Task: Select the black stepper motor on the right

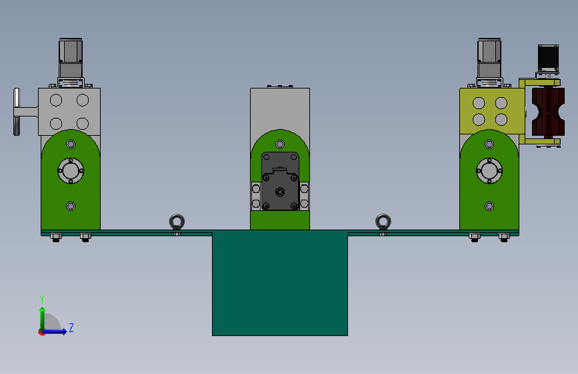Action: pos(548,58)
